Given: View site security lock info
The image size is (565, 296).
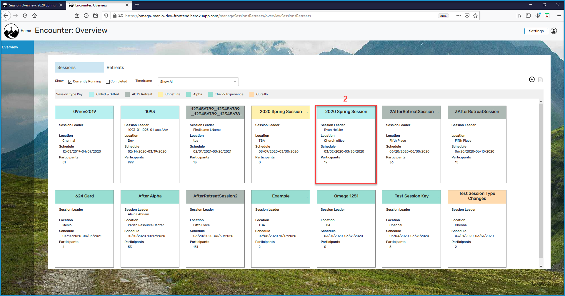Looking at the screenshot, I should click(115, 16).
